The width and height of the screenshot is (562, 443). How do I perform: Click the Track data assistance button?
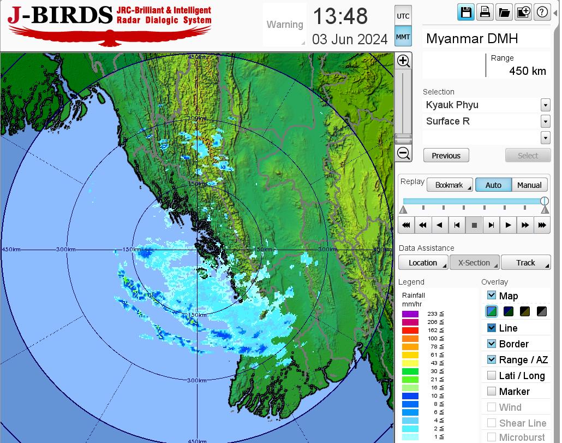click(526, 263)
